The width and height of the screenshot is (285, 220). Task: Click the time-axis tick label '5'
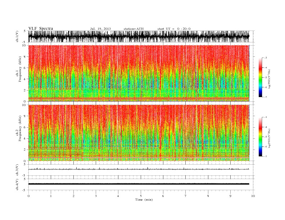click(x=141, y=196)
